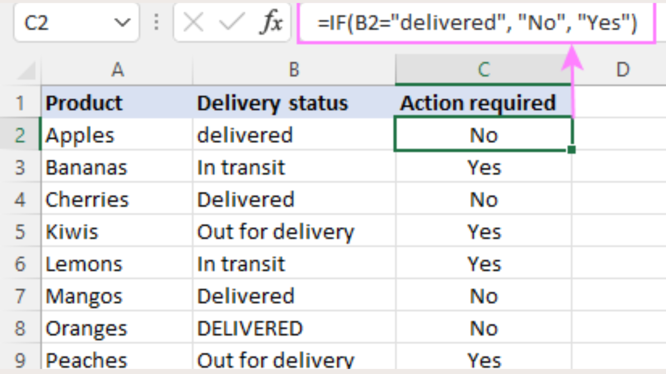Select column D header

click(x=623, y=70)
